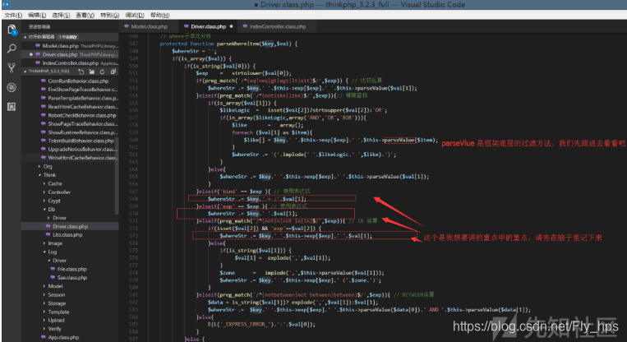Screen dimensions: 627x342
Task: Expand the Driver folder under Db
Action: [60, 218]
